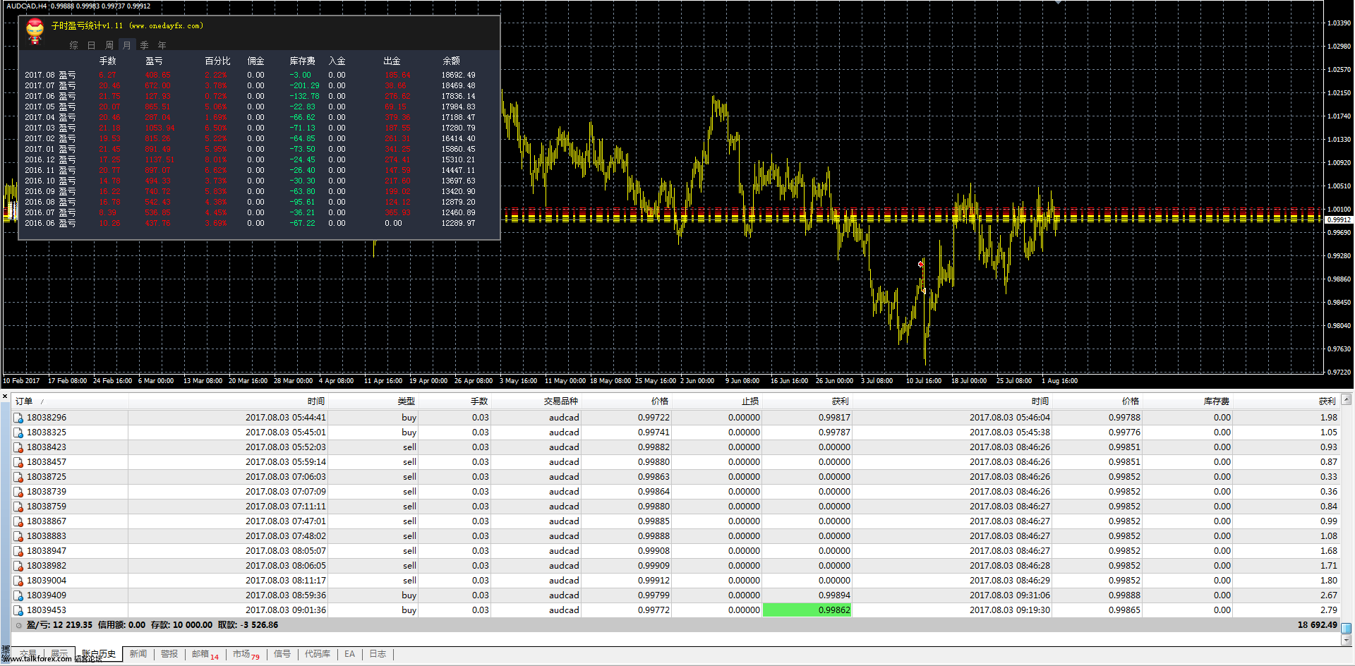Click the order icon for ticket 18038867
The height and width of the screenshot is (666, 1355).
pos(18,521)
